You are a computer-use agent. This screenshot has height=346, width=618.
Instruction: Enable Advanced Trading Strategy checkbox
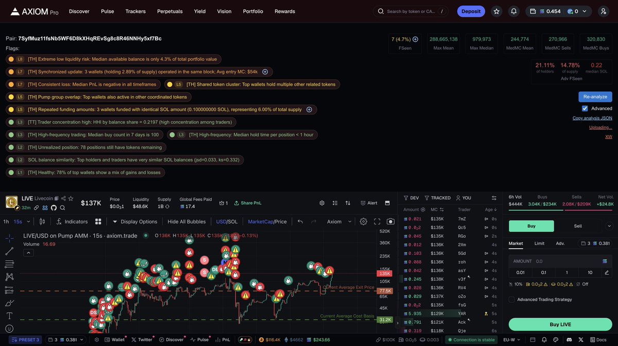511,300
